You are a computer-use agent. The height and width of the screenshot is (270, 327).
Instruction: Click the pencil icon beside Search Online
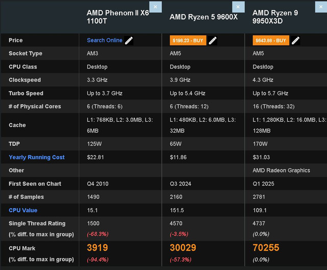(129, 40)
